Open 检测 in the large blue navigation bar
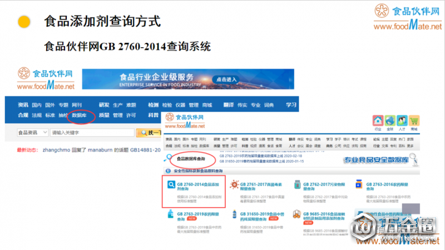 tap(154, 105)
